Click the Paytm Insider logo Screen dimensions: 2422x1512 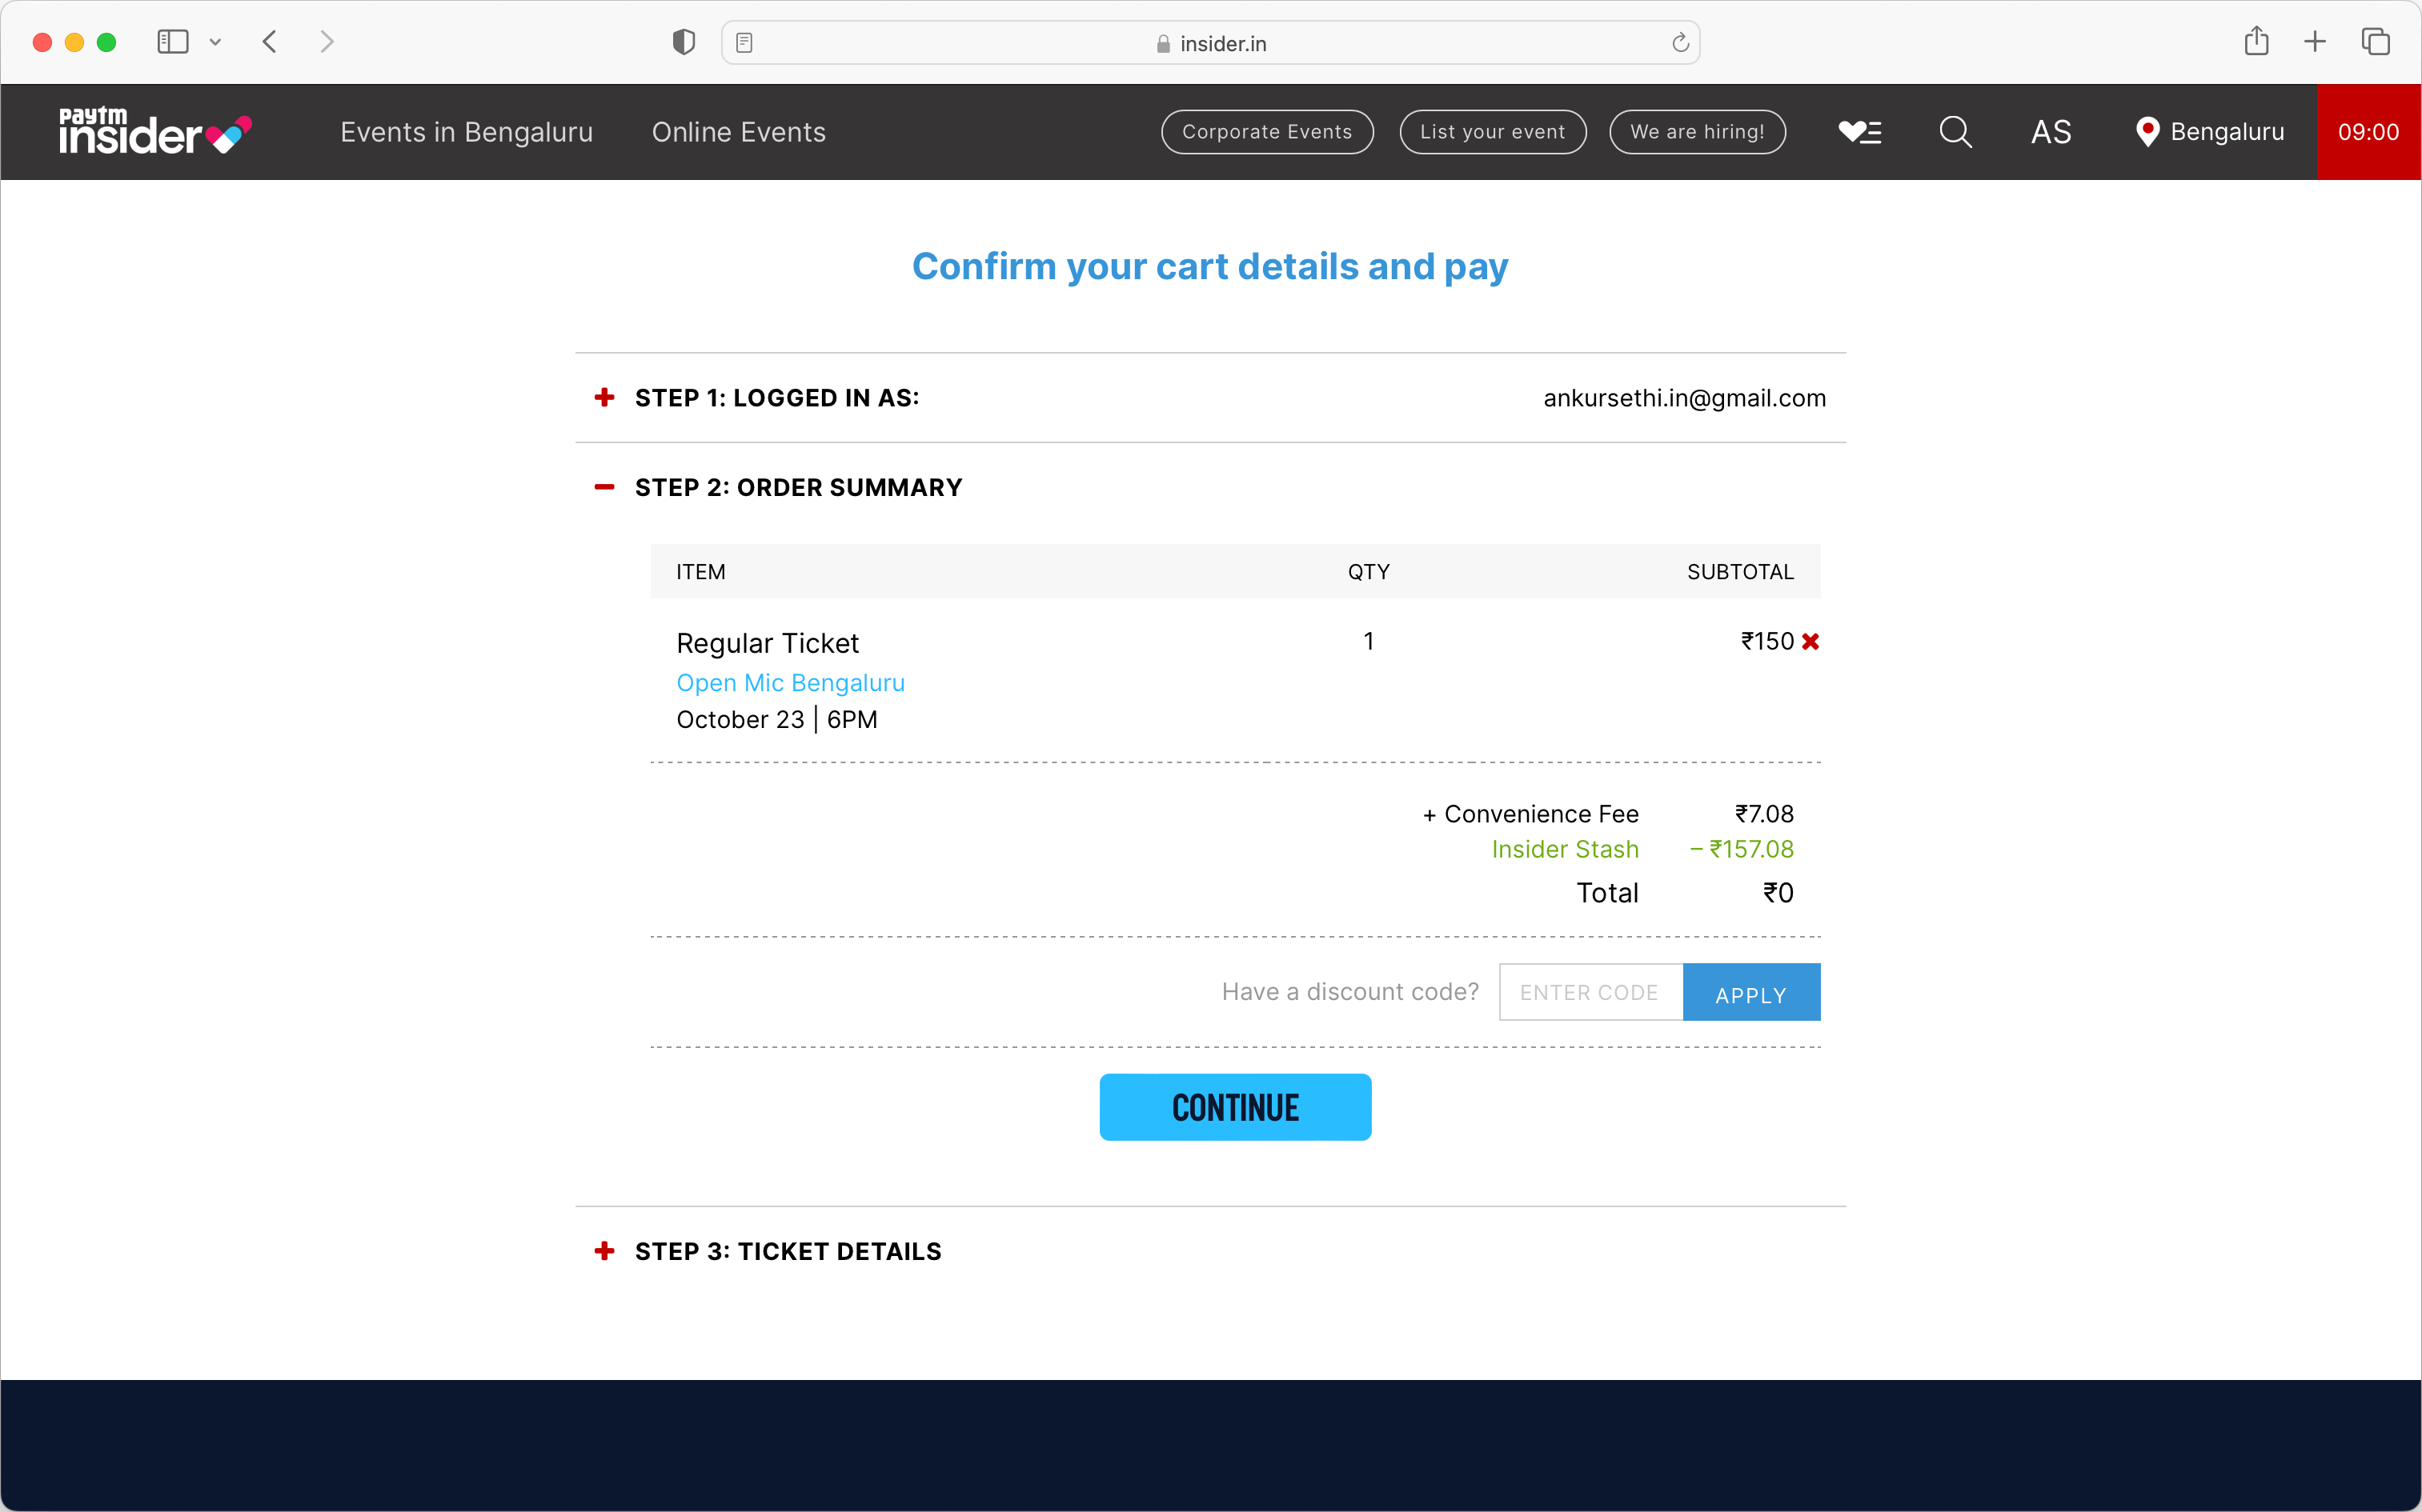[x=154, y=131]
